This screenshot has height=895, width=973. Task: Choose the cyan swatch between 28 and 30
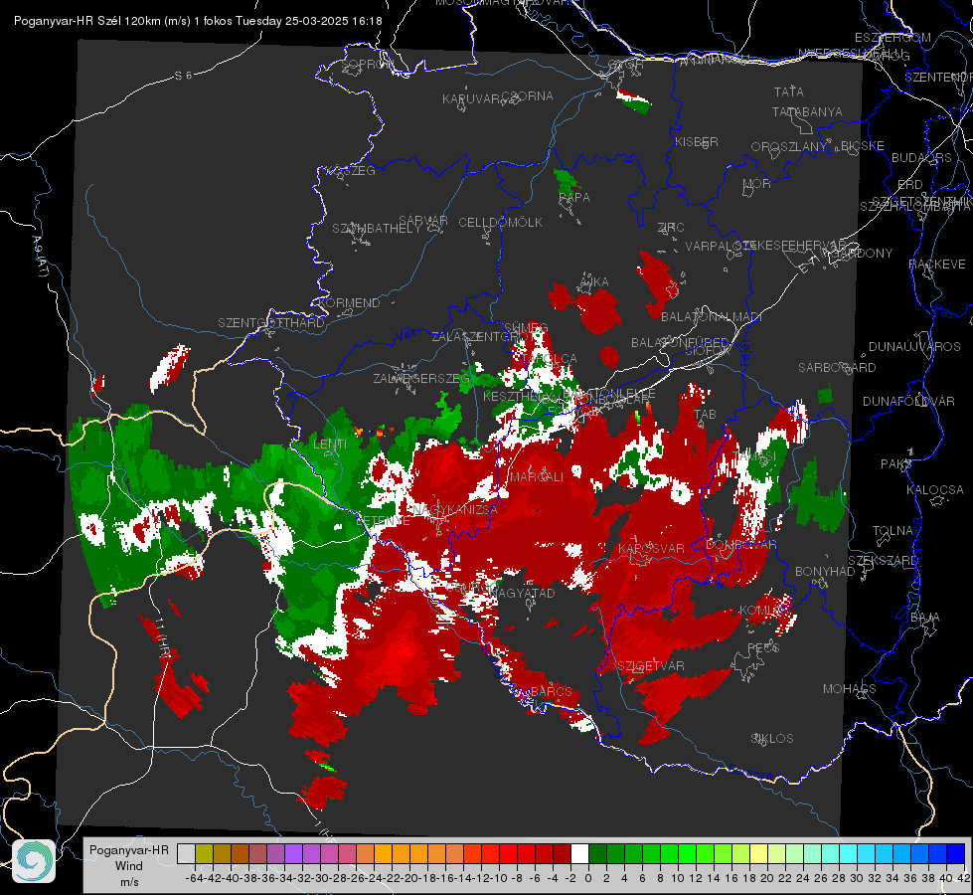tap(849, 853)
